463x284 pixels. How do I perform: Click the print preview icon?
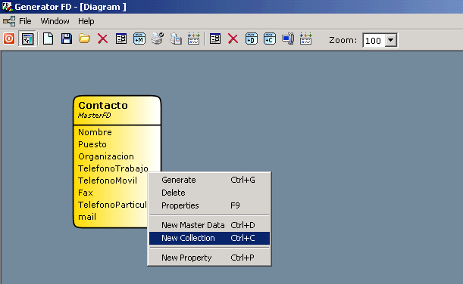coord(176,39)
